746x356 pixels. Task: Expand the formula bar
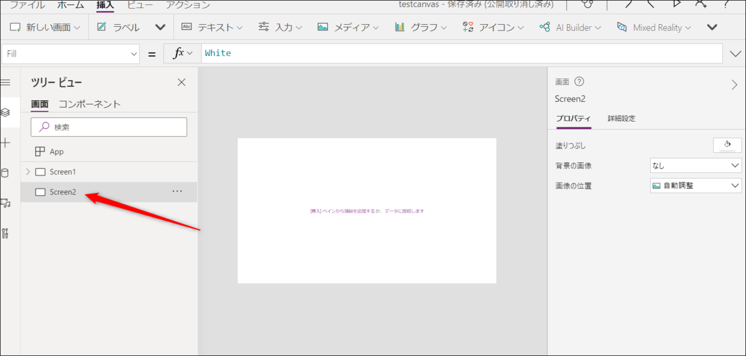[734, 53]
